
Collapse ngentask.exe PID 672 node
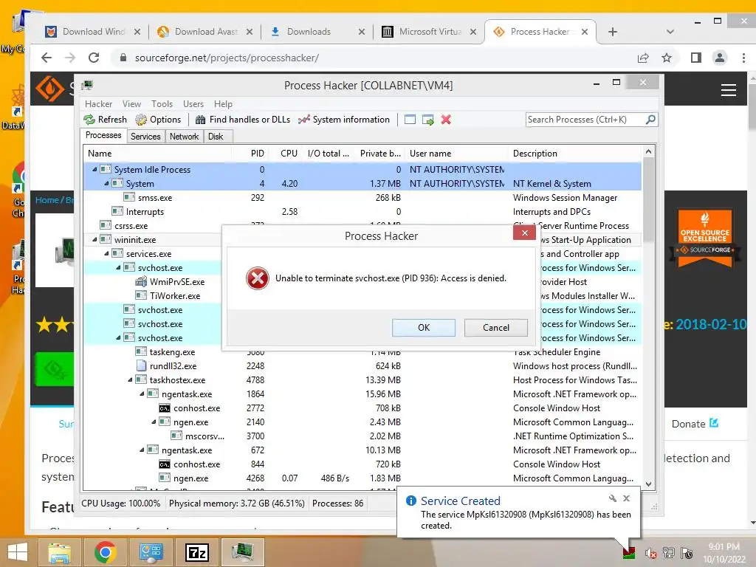[142, 450]
